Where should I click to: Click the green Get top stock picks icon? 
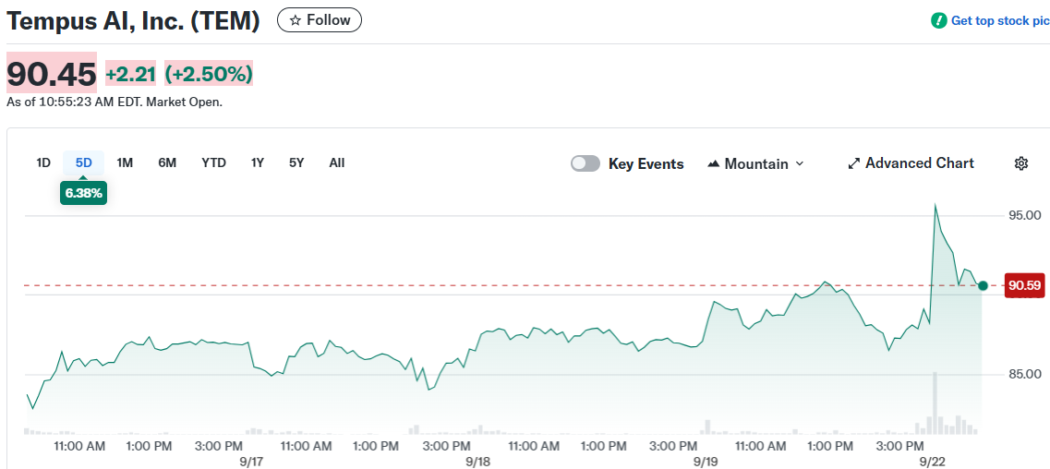click(x=939, y=20)
